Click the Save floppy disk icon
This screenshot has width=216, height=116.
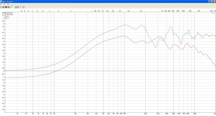pos(6,7)
